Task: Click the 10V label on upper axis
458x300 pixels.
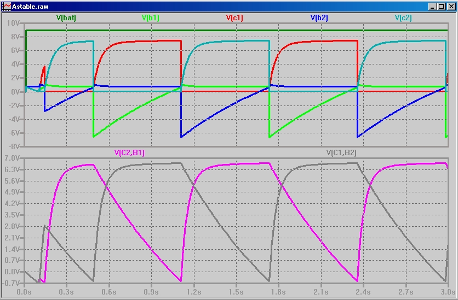Action: pyautogui.click(x=13, y=23)
